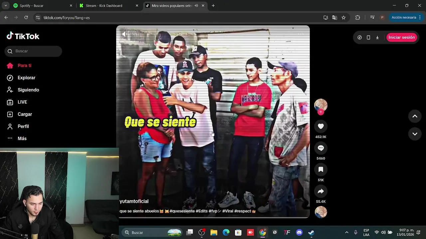Save the video with bookmark icon

(x=321, y=170)
